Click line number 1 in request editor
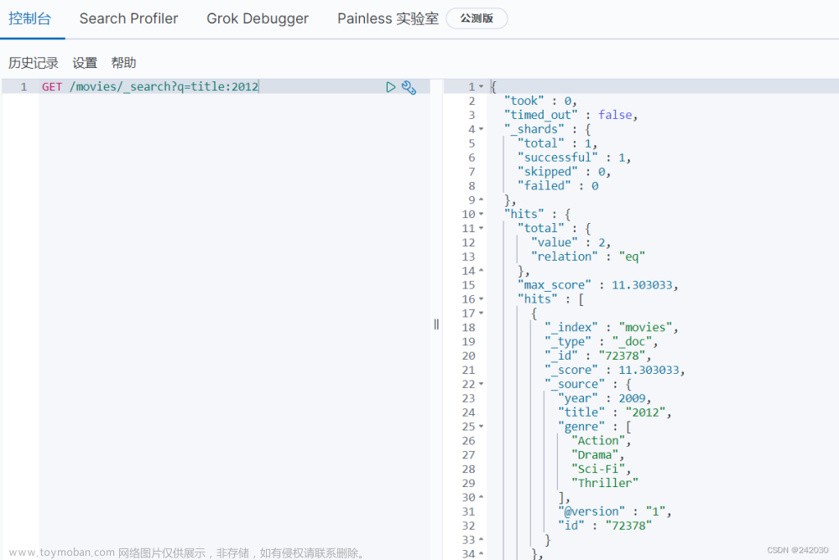The width and height of the screenshot is (839, 560). click(23, 86)
